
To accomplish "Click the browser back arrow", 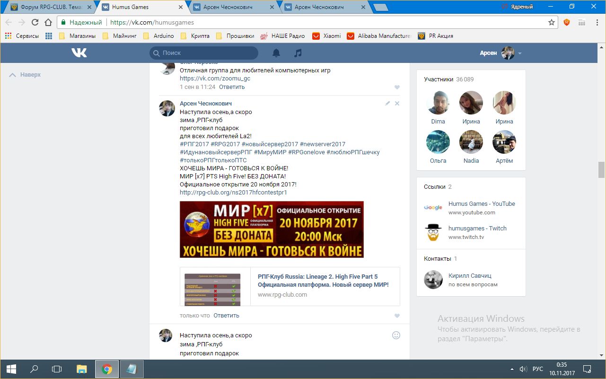I will 9,22.
